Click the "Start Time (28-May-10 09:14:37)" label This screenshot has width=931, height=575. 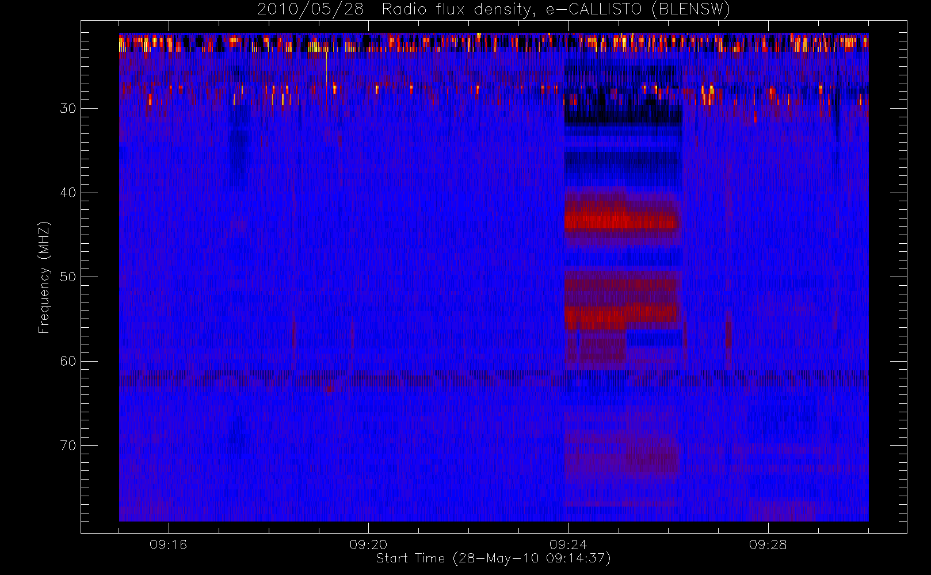point(493,558)
